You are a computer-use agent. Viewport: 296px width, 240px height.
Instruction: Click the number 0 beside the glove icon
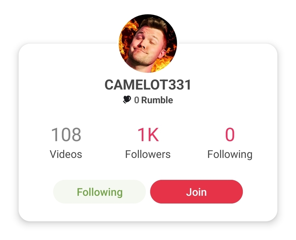tap(137, 100)
